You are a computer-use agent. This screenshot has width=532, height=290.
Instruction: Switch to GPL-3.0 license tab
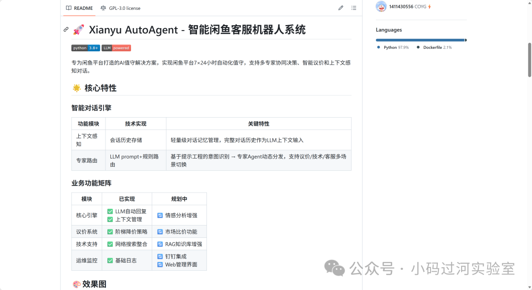click(121, 8)
